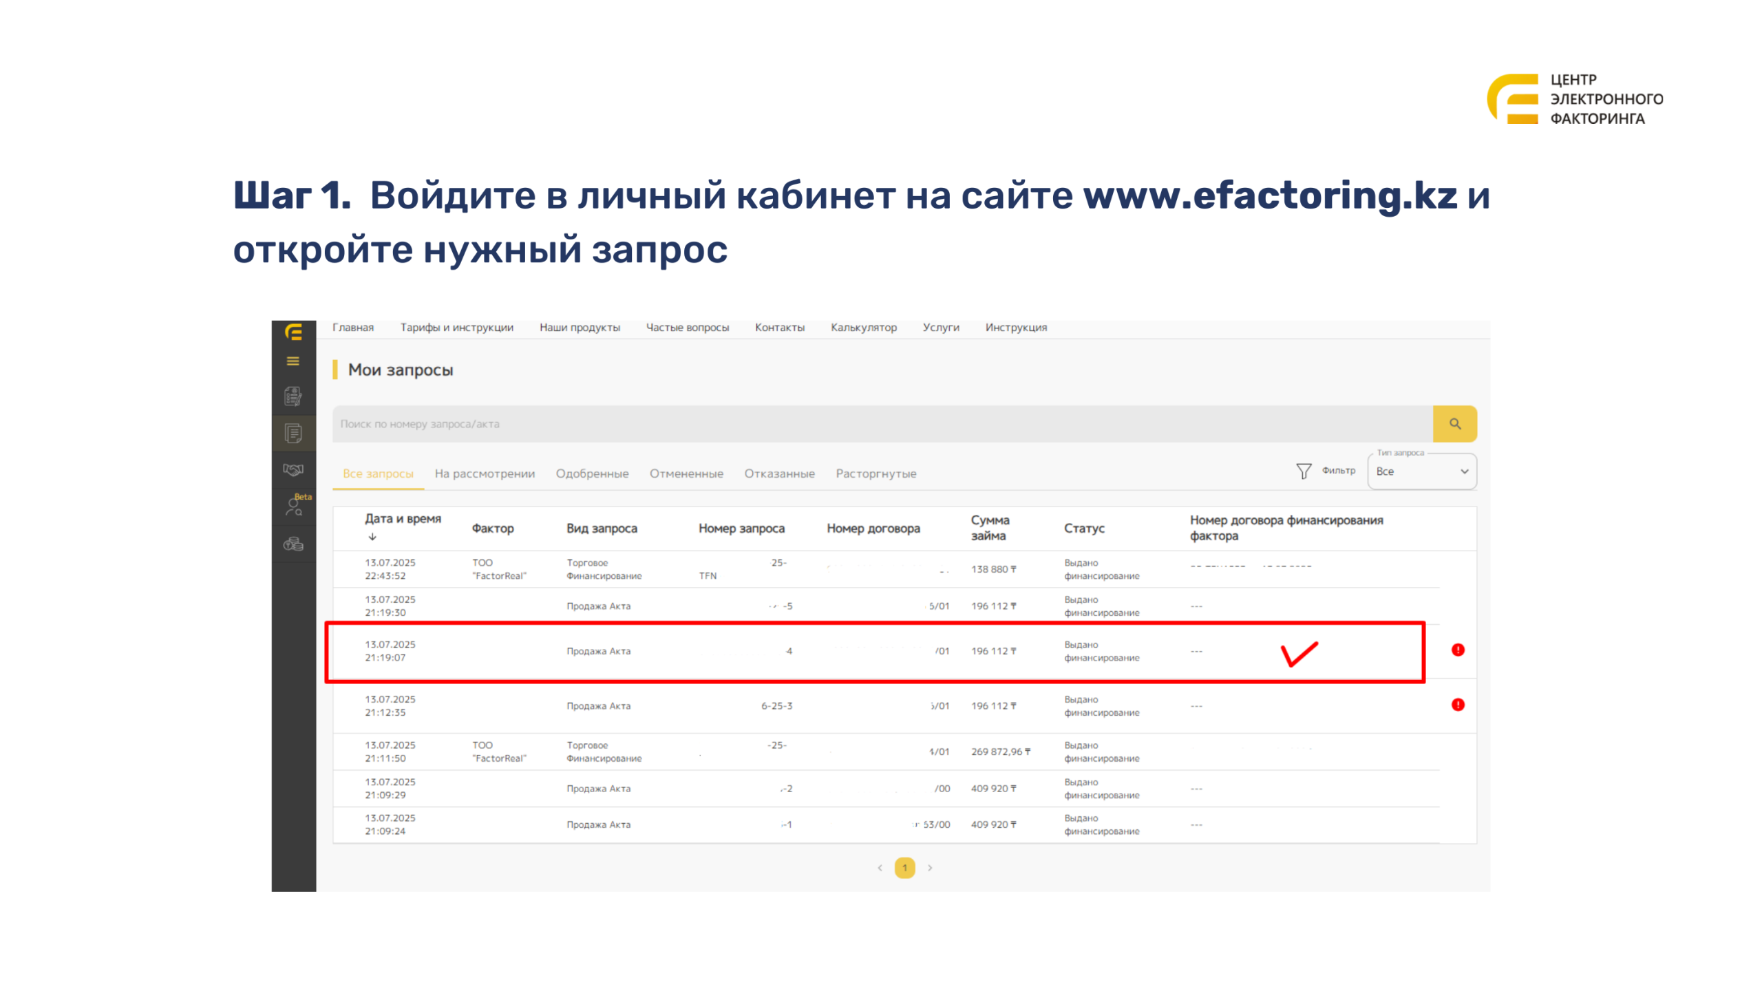Open the Главная menu item
Image resolution: width=1762 pixels, height=991 pixels.
tap(353, 328)
